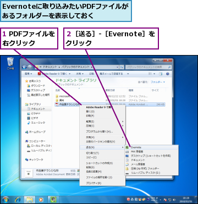Click the Windows Start orb

pyautogui.click(x=5, y=199)
